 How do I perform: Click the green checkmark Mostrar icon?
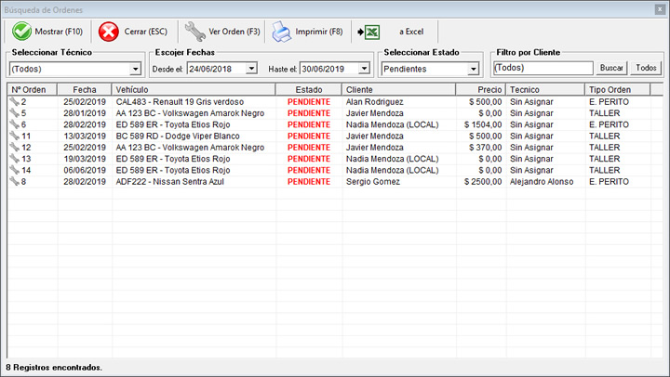(21, 32)
